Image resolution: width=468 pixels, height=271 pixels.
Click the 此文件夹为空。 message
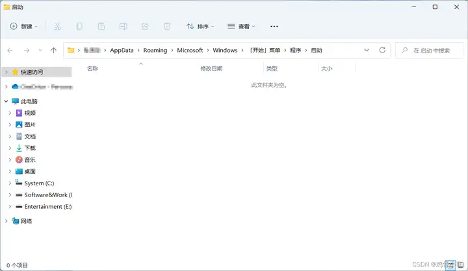pyautogui.click(x=269, y=85)
